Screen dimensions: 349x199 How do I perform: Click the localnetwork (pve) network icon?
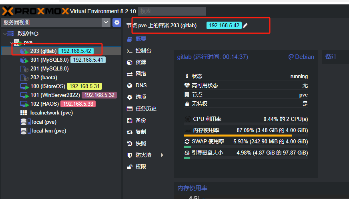pos(24,113)
